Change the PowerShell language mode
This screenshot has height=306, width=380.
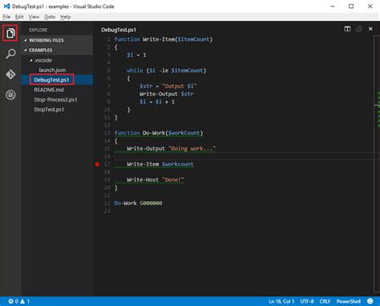point(349,301)
